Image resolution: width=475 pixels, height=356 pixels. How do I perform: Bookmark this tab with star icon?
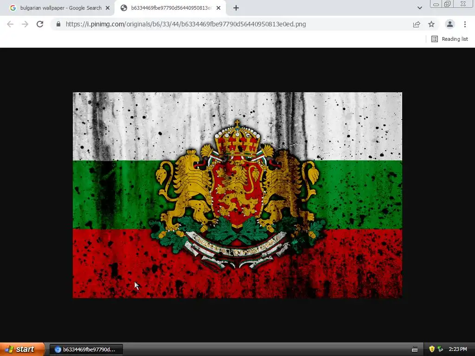[x=431, y=24]
